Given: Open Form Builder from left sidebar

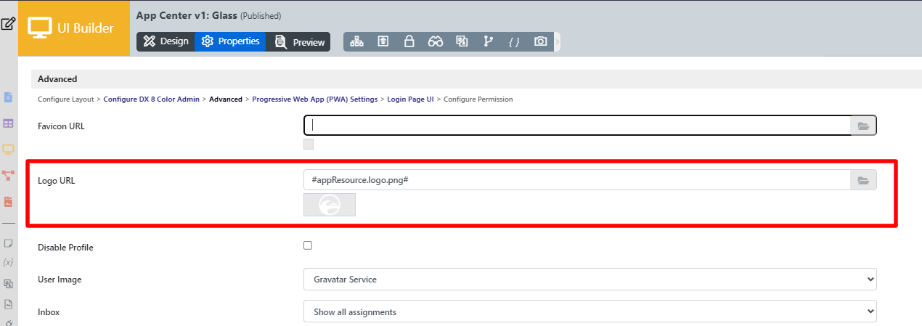Looking at the screenshot, I should pyautogui.click(x=9, y=97).
